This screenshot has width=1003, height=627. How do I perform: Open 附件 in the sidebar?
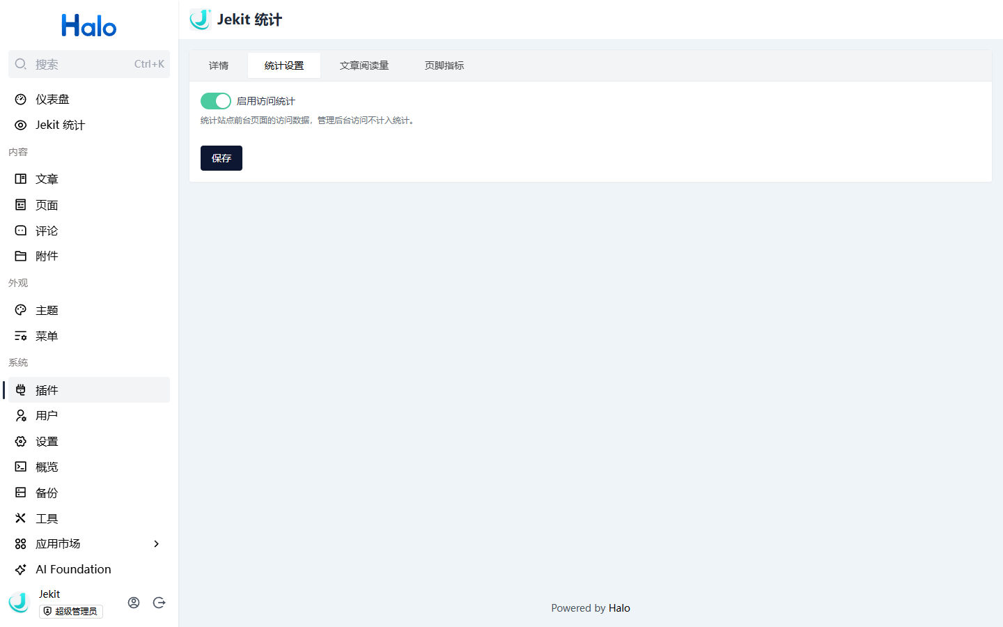pos(89,256)
